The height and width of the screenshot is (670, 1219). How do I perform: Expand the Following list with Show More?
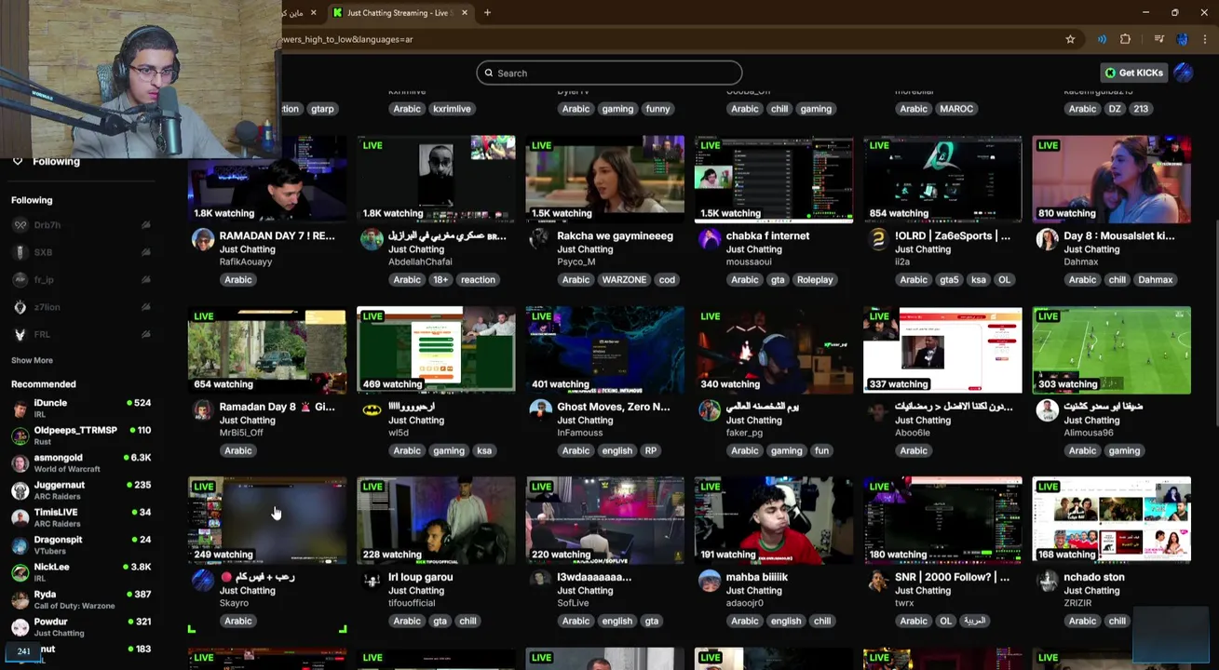[32, 360]
